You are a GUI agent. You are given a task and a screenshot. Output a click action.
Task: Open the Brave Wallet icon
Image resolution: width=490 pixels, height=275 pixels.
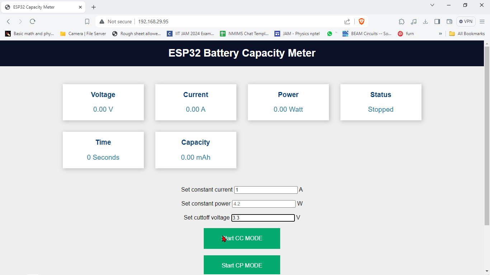[x=449, y=21]
